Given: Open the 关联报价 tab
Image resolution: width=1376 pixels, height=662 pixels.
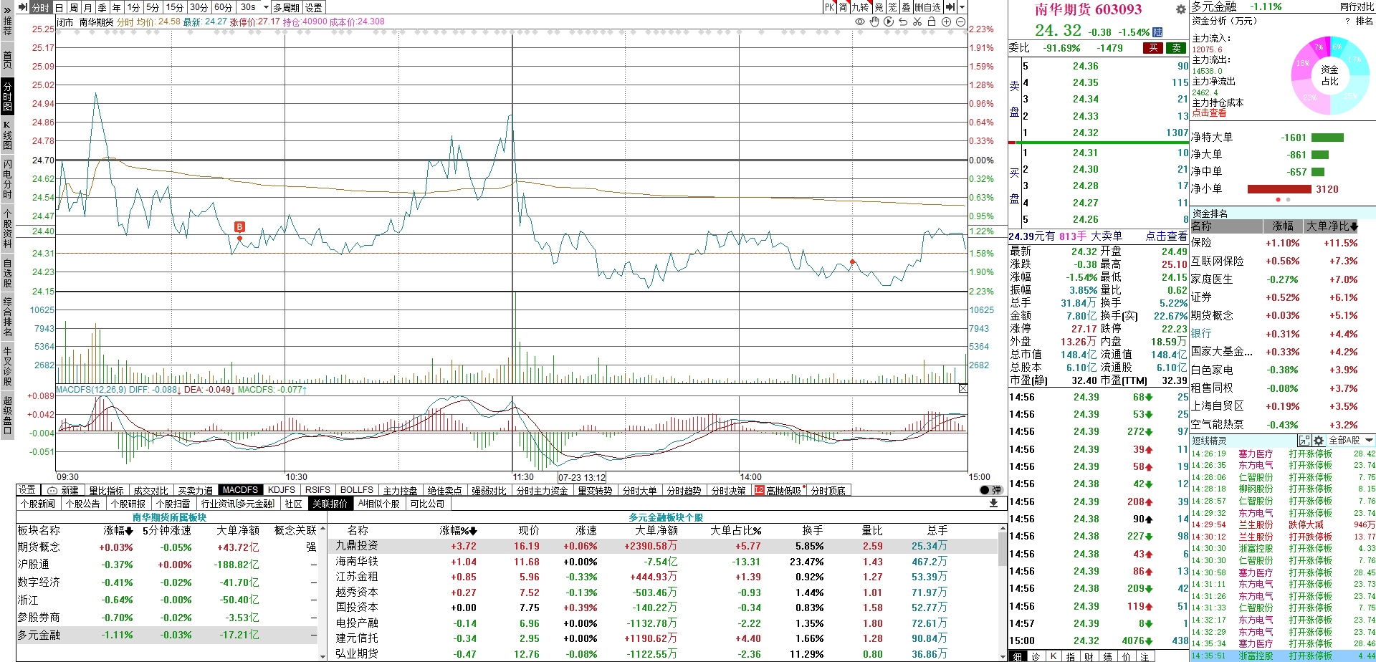Looking at the screenshot, I should pyautogui.click(x=330, y=504).
